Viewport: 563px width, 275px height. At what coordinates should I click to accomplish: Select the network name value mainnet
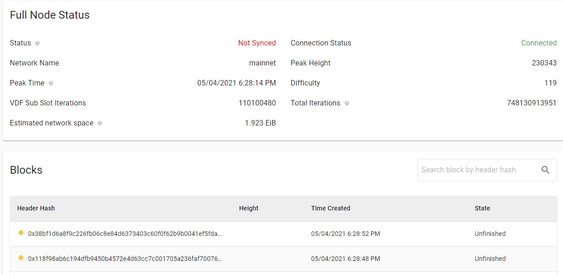(x=263, y=63)
